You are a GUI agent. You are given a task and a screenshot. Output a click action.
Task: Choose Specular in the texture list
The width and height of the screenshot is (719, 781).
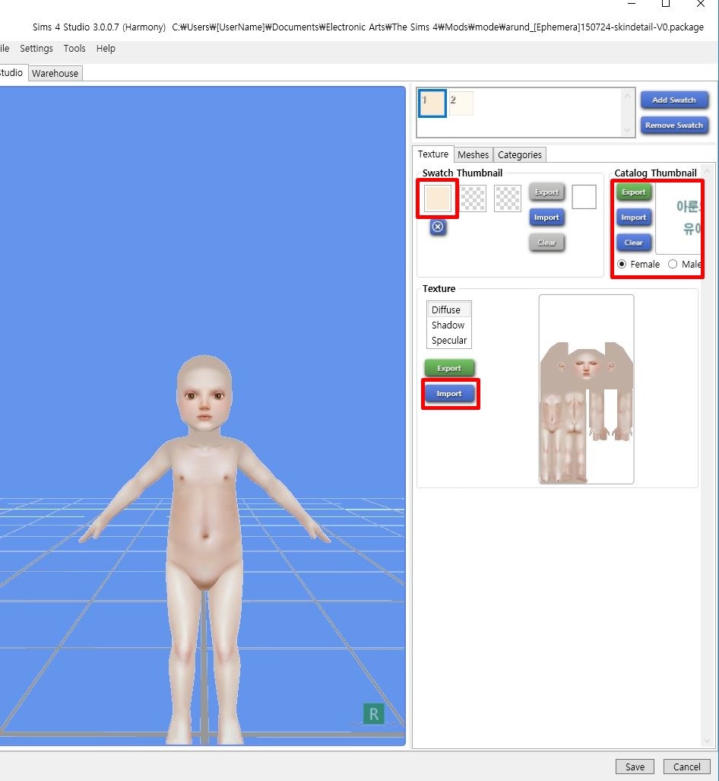pos(448,340)
